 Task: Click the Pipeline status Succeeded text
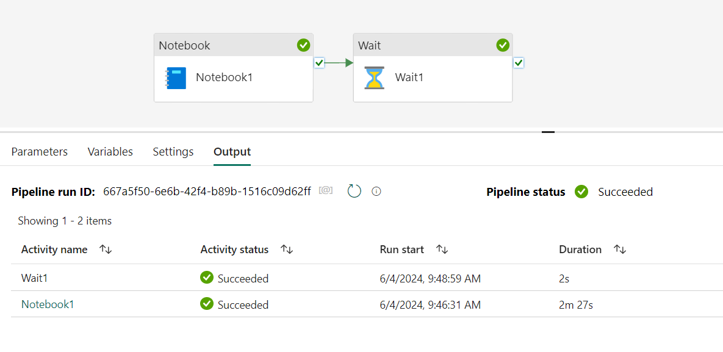point(625,192)
